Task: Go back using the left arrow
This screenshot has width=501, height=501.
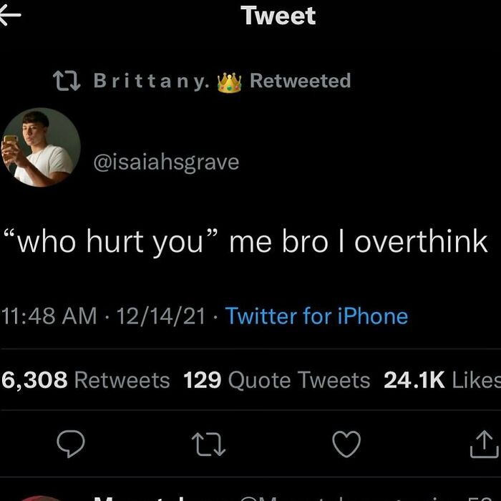Action: click(9, 15)
